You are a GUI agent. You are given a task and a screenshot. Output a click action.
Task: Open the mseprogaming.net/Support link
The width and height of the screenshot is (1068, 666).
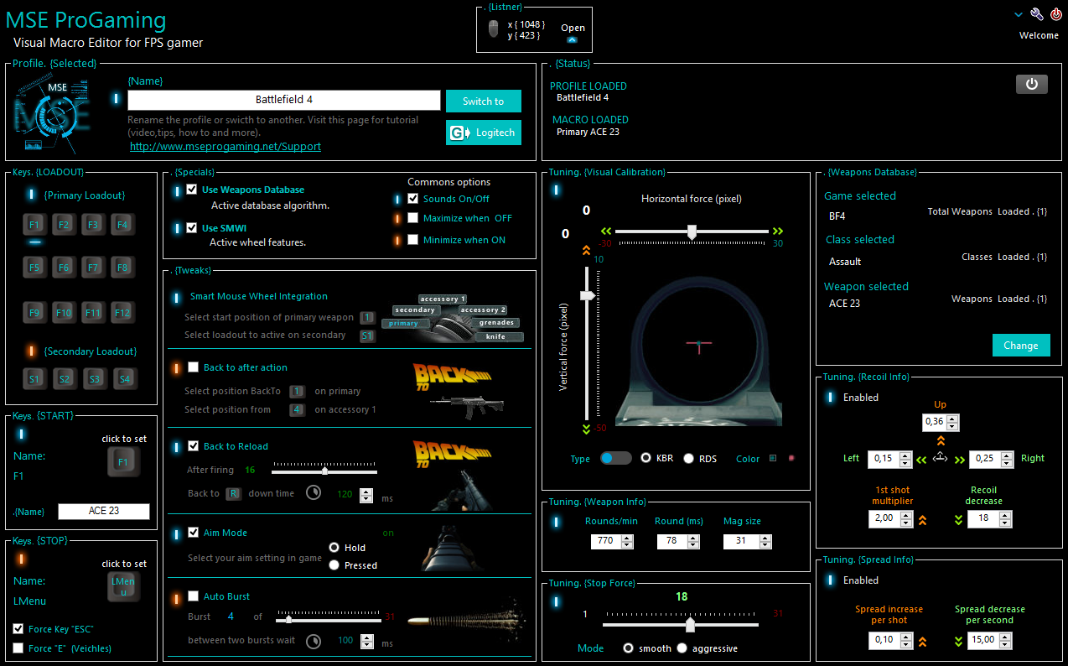226,146
